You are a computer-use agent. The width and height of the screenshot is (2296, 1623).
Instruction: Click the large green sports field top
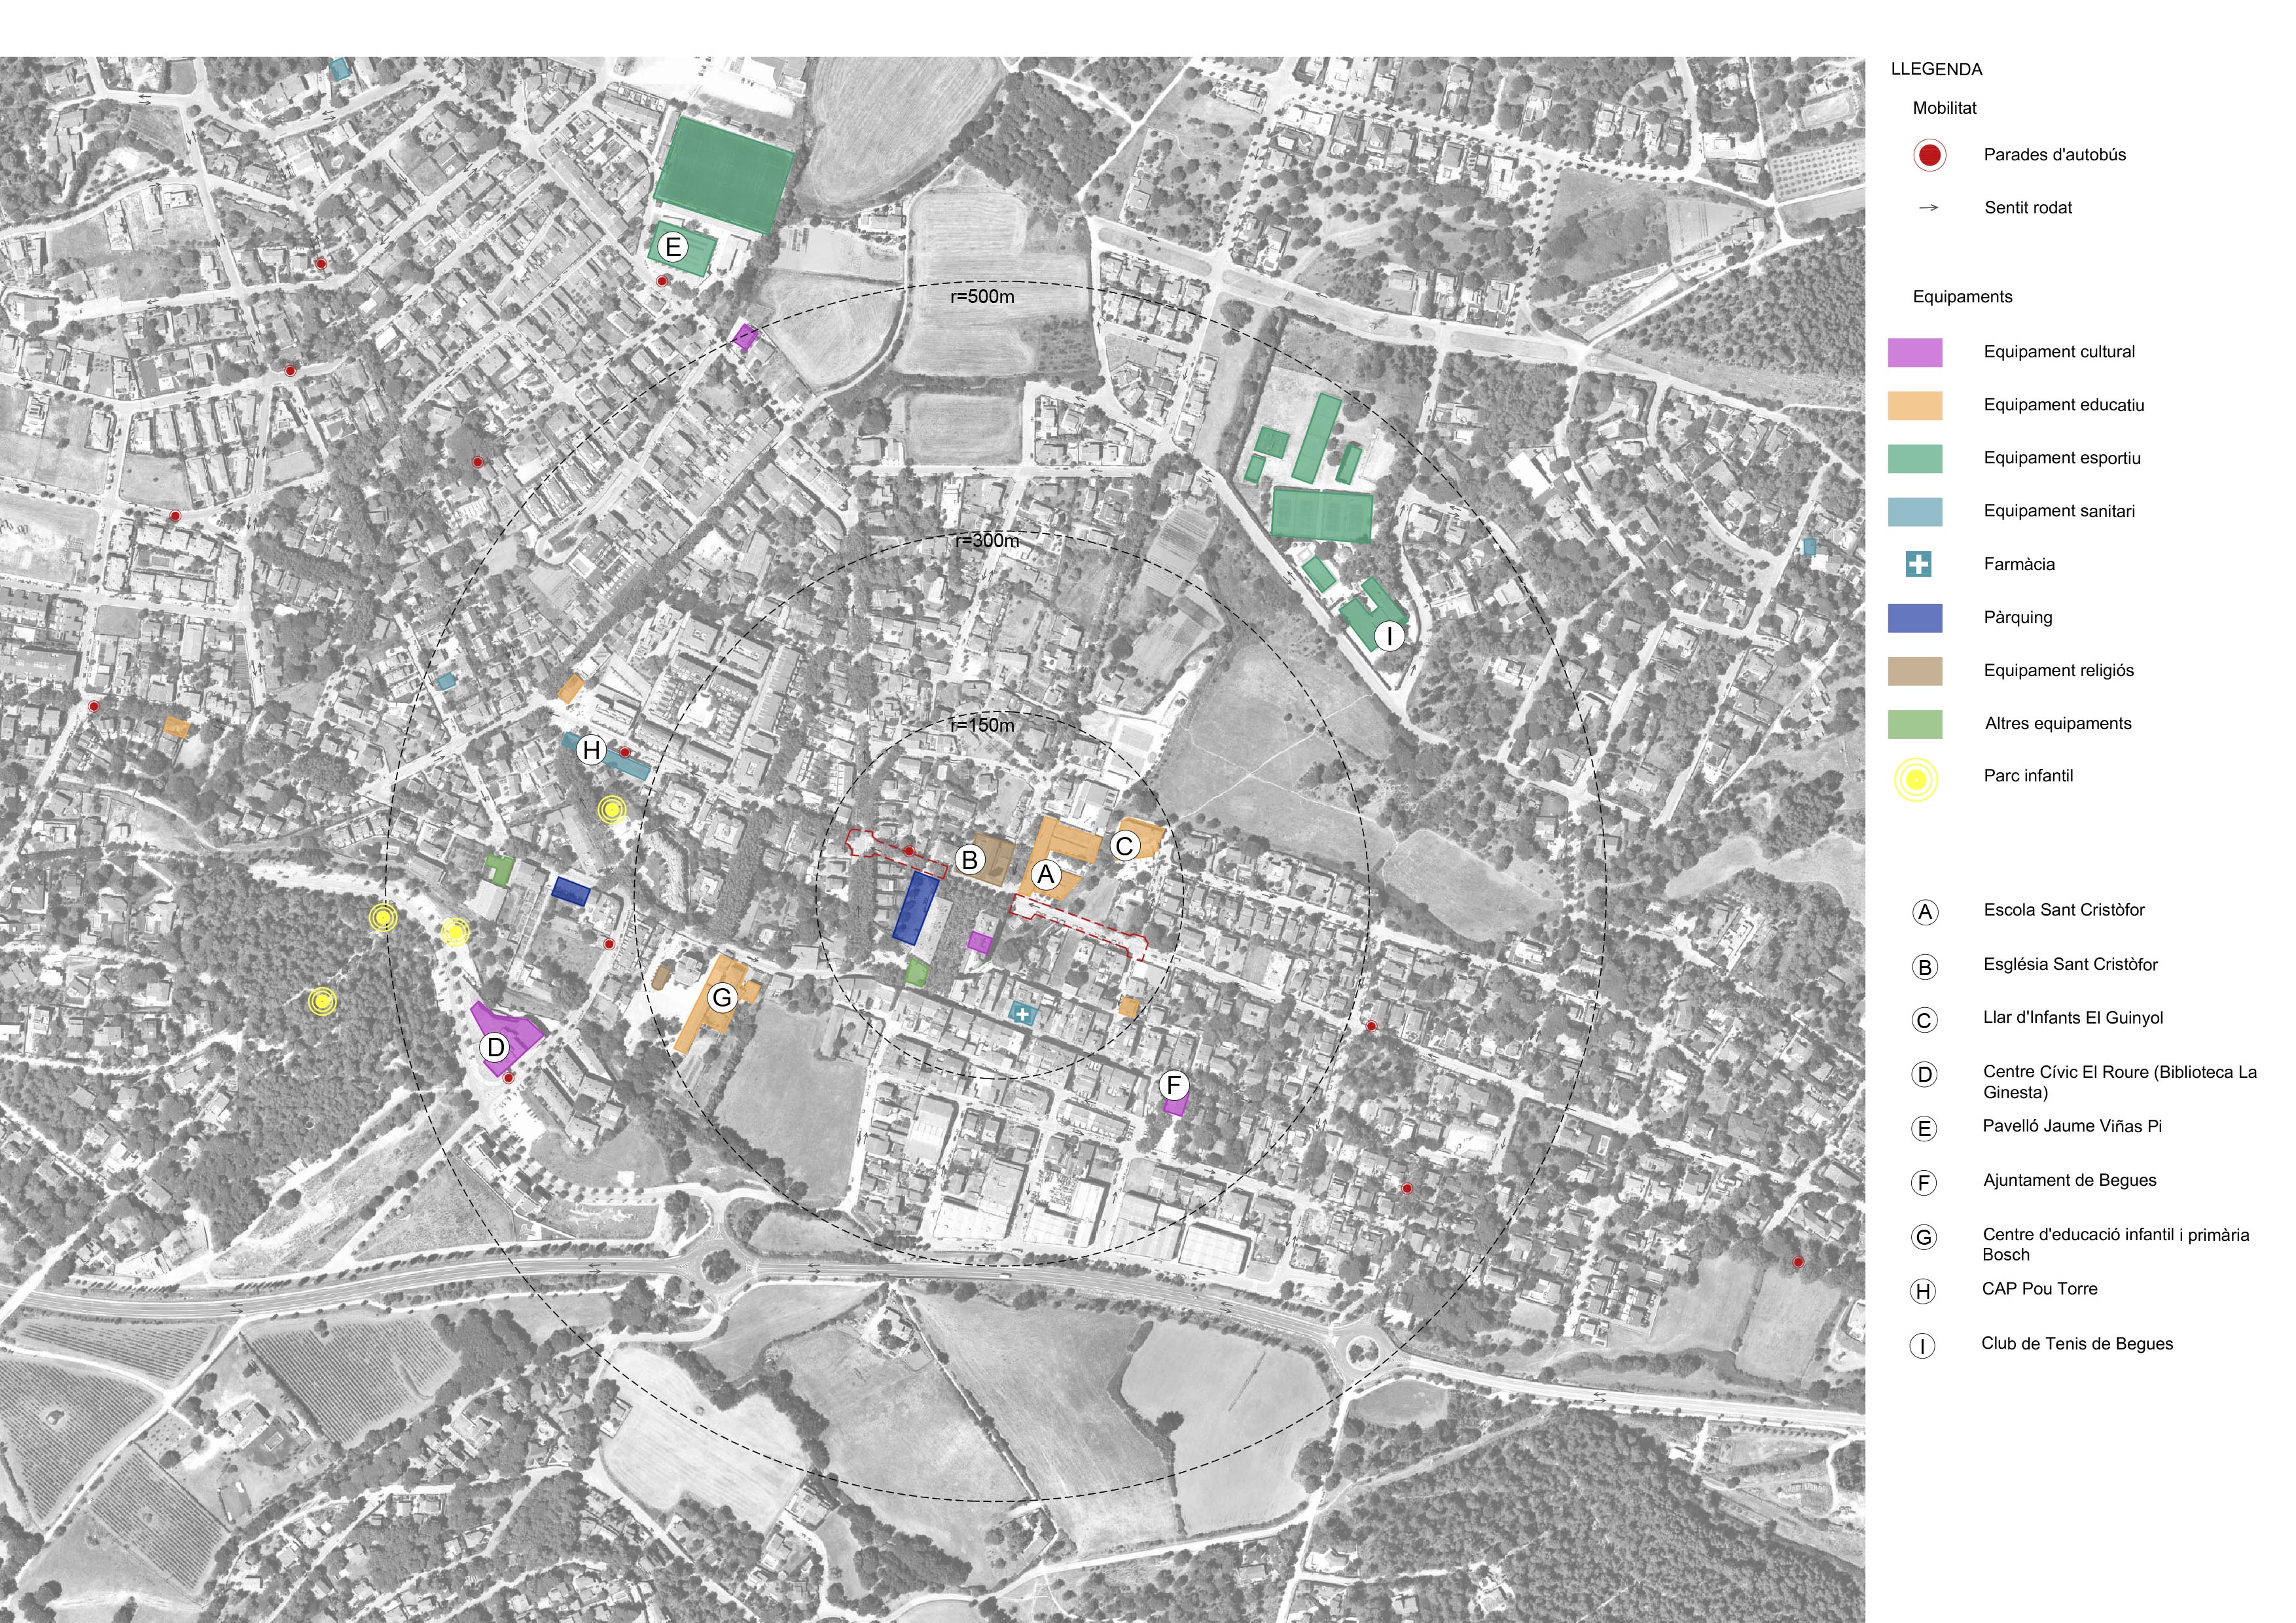point(725,175)
